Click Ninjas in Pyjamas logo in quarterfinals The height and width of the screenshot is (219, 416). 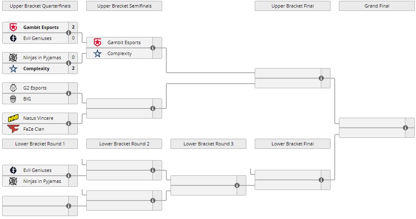pos(13,58)
